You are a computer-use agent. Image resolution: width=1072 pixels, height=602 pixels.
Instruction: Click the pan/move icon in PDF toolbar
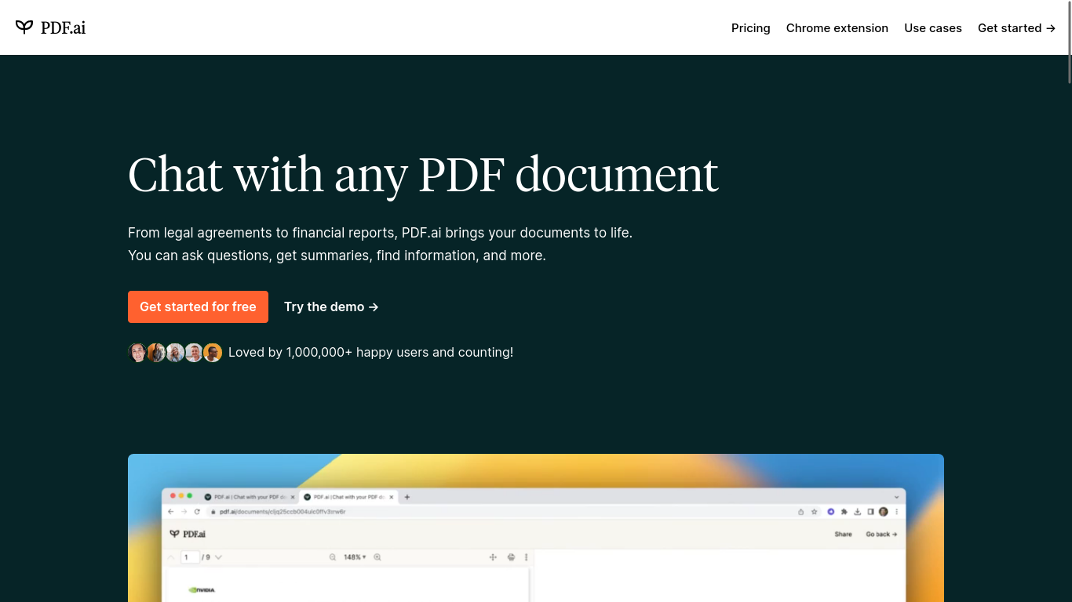pos(493,557)
